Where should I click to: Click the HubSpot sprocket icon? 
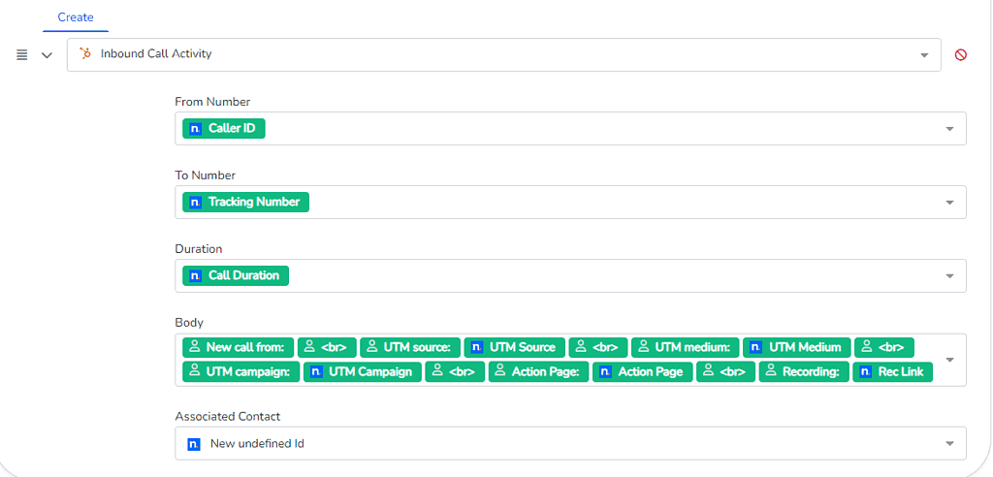(x=85, y=54)
